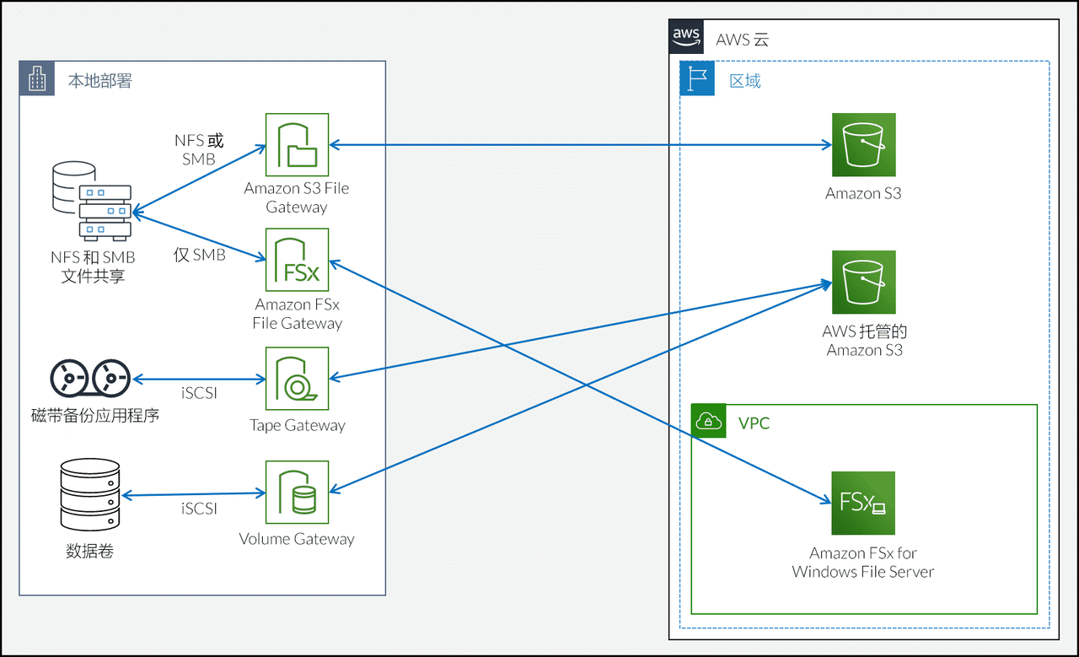Click the 本地部署 label
The width and height of the screenshot is (1079, 657).
(x=99, y=81)
